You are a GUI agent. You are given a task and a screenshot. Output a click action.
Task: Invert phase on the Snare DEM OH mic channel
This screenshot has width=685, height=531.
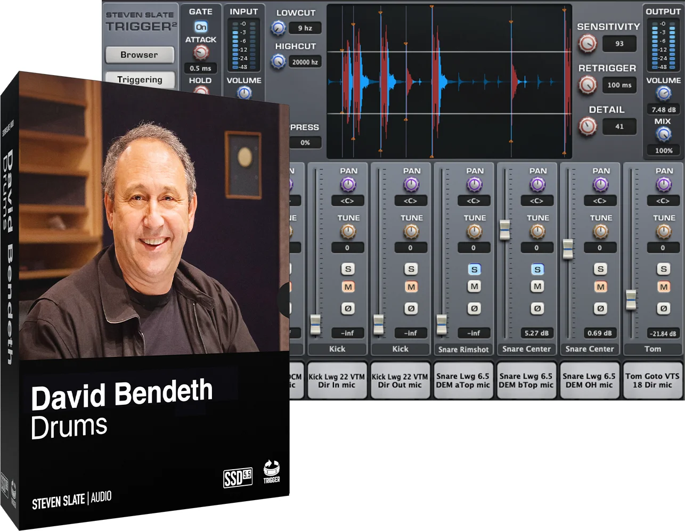[601, 308]
